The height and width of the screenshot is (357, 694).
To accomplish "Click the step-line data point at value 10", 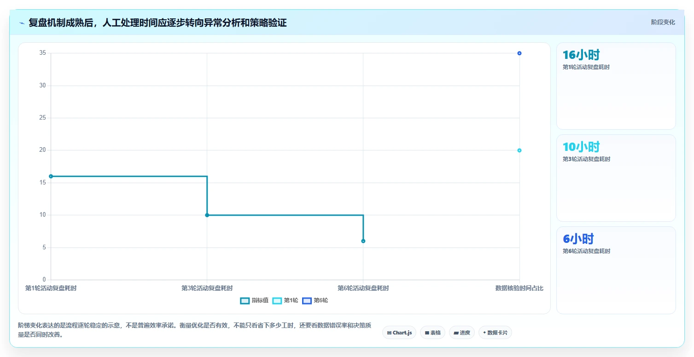I will click(207, 215).
